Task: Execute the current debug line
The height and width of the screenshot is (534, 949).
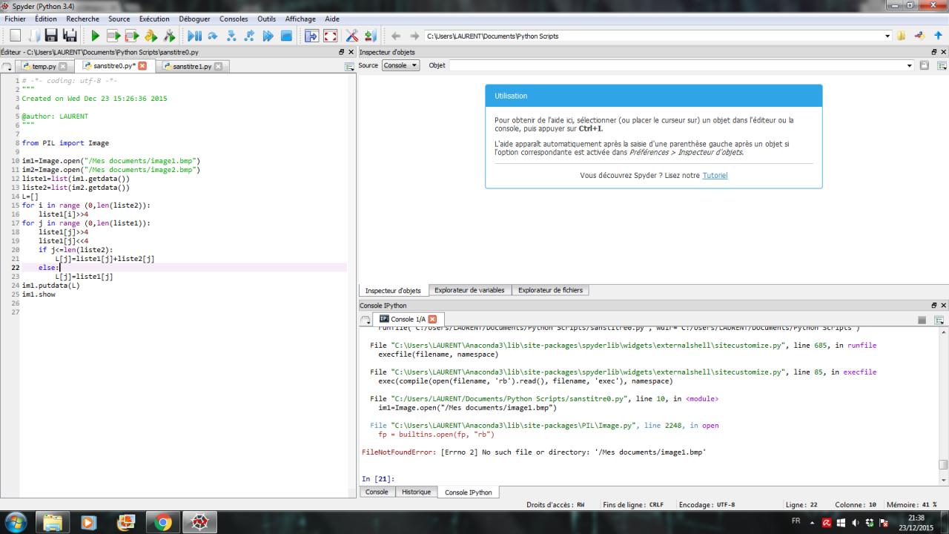Action: tap(213, 36)
